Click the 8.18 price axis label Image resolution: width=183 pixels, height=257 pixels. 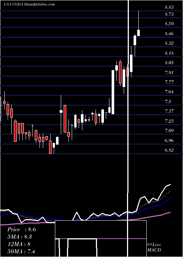[x=169, y=53]
